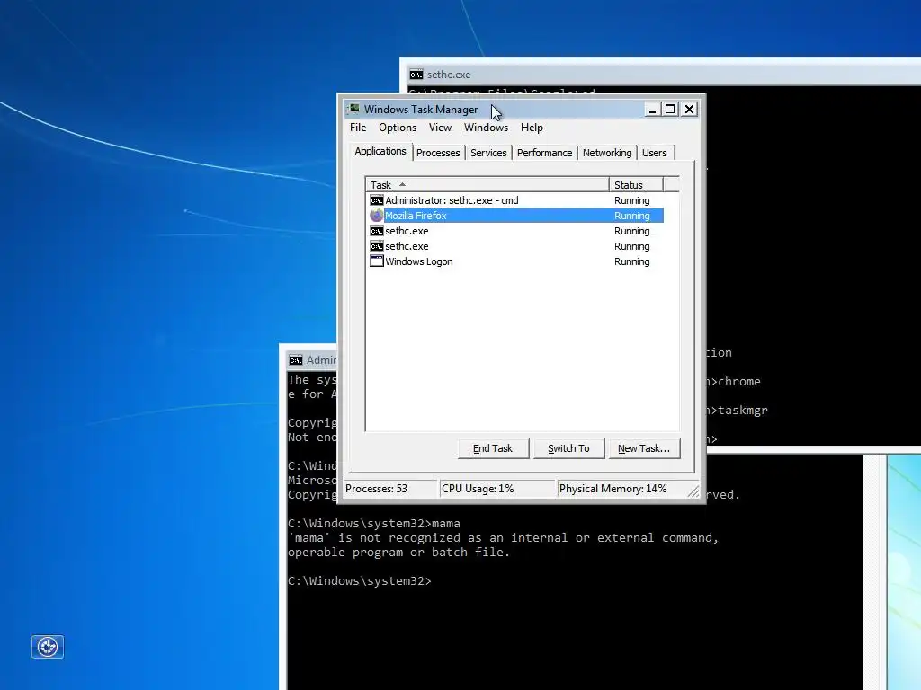Click the Ease of Access button on the logon screen
Screen dimensions: 921x690
click(x=48, y=647)
